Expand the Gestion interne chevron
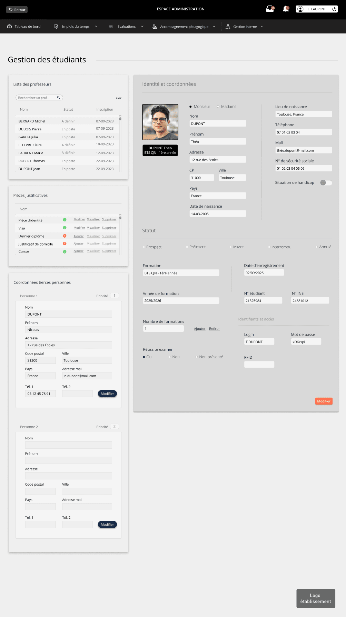Screen dimensions: 346x617 262,27
